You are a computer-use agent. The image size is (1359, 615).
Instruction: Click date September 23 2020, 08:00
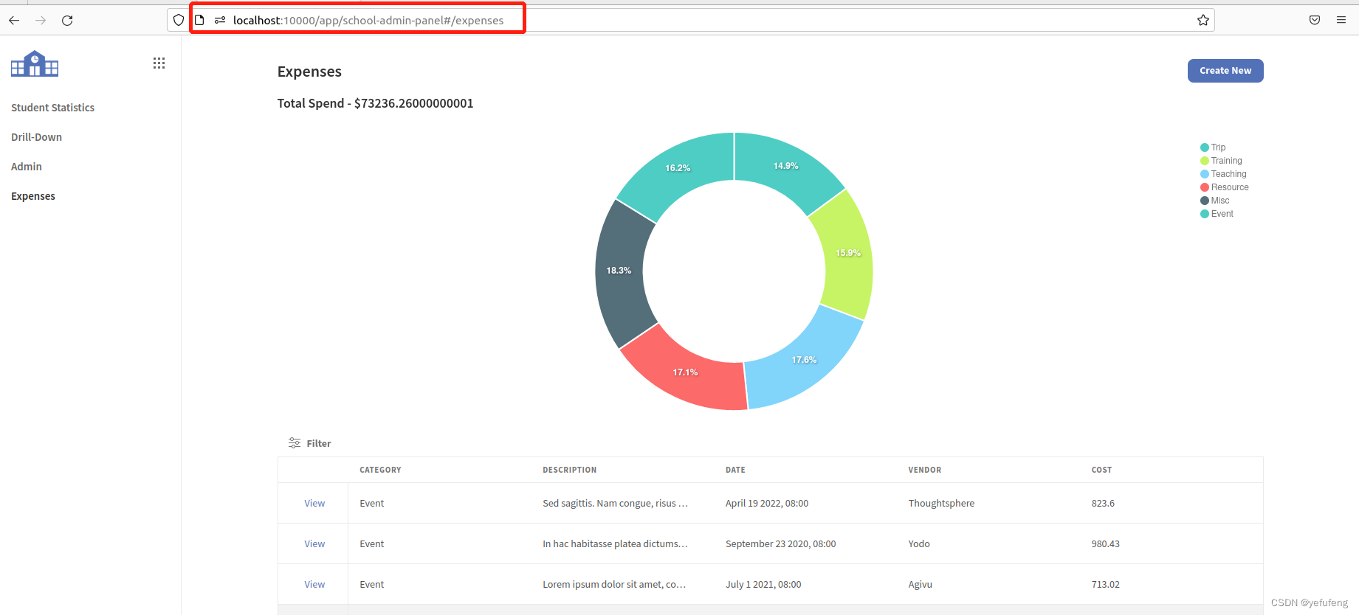pos(780,544)
